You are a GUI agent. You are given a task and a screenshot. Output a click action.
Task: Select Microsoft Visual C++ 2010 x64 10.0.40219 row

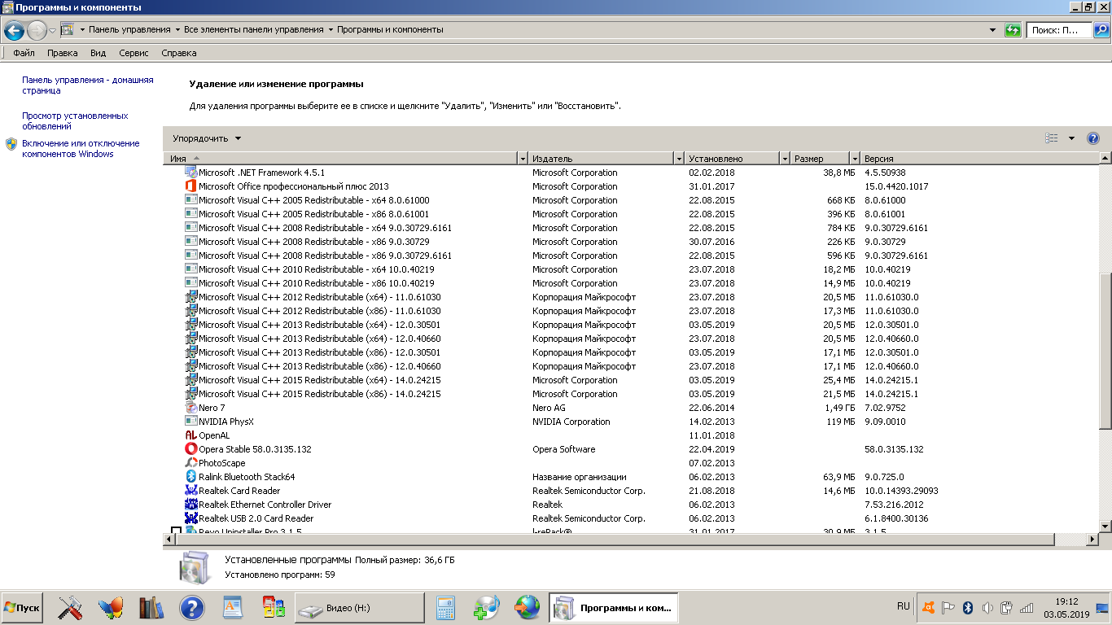[x=630, y=269]
